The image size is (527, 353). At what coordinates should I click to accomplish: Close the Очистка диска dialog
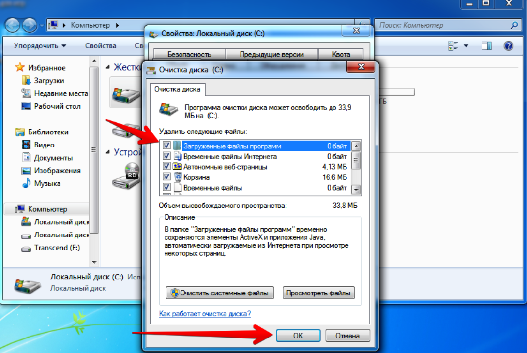point(361,67)
